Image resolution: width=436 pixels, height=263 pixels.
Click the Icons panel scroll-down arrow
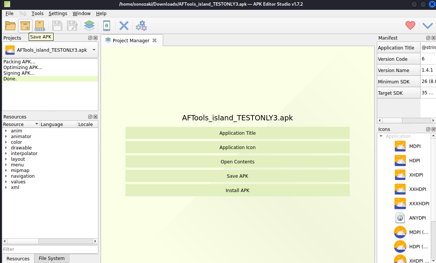pyautogui.click(x=433, y=260)
